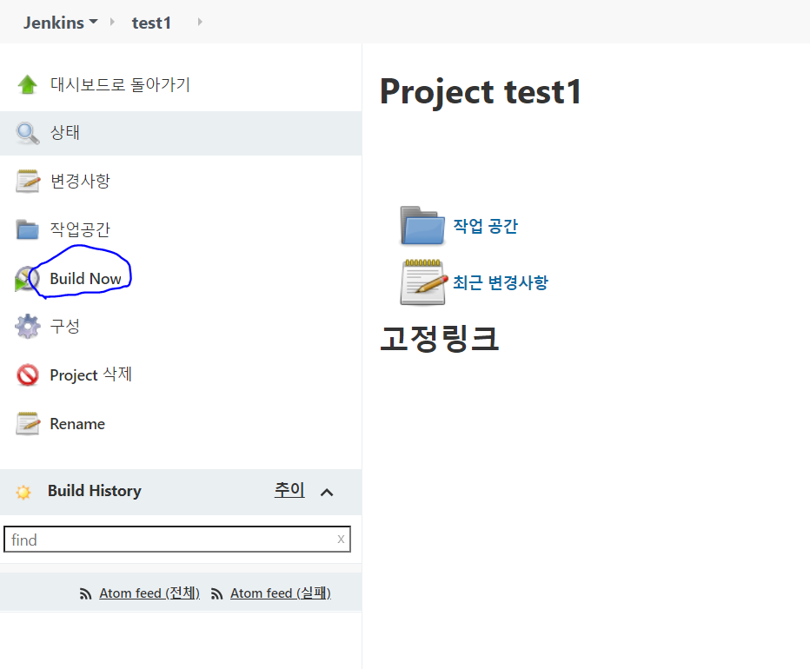The image size is (810, 669).
Task: Click the 고정링크 heading
Action: pyautogui.click(x=439, y=338)
